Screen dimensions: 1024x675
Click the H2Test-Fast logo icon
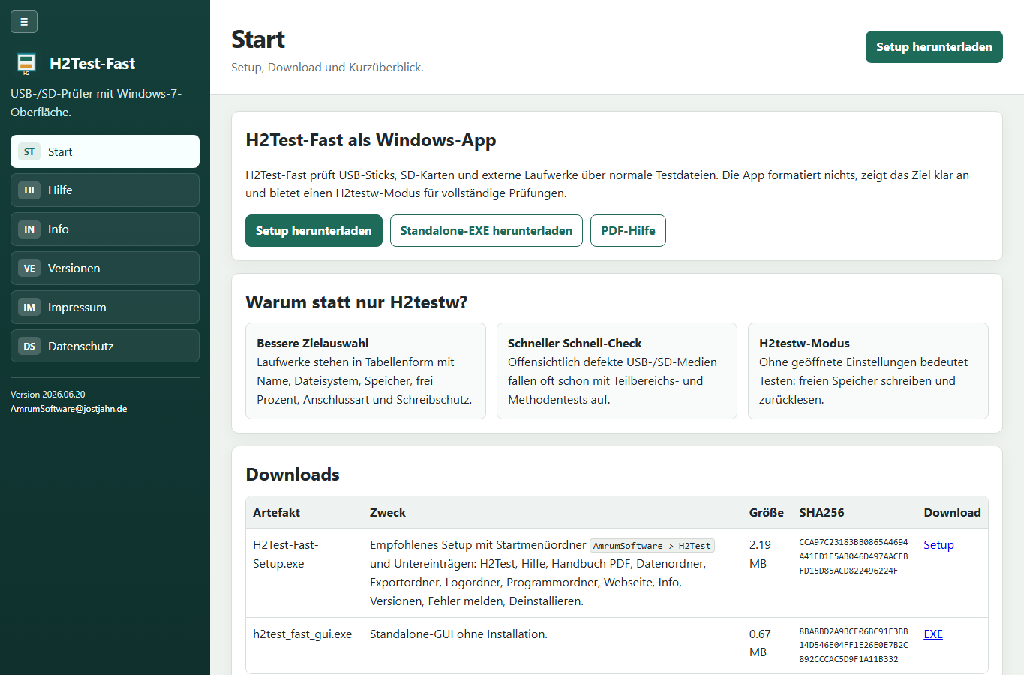coord(26,64)
